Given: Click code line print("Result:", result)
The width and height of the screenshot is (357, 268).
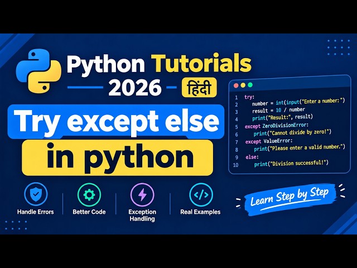Looking at the screenshot, I should (x=282, y=118).
